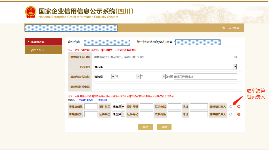Remove first 清算组成员 row with minus icon
The height and width of the screenshot is (151, 269).
[x=239, y=107]
